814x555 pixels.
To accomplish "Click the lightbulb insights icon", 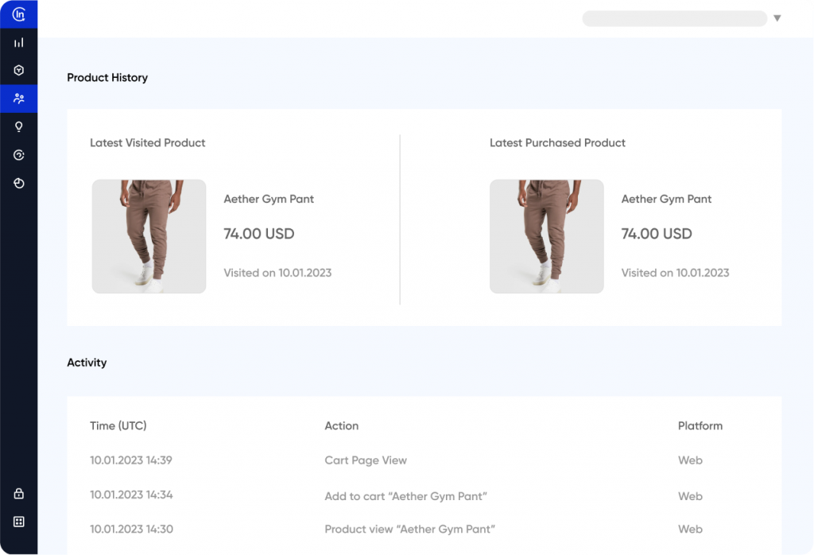I will (19, 126).
